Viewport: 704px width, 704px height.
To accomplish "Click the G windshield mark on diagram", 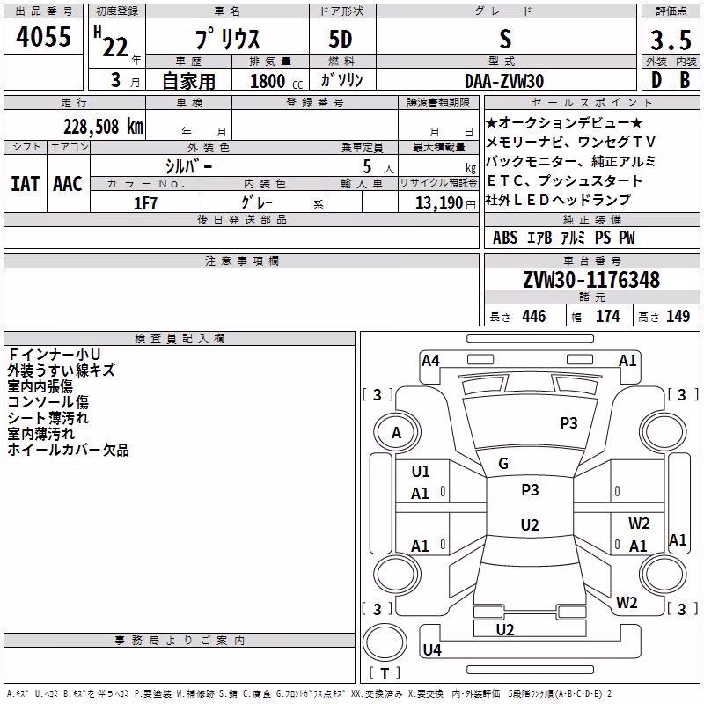I will point(503,464).
